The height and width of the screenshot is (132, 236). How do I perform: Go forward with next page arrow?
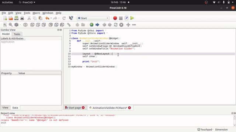110,25
